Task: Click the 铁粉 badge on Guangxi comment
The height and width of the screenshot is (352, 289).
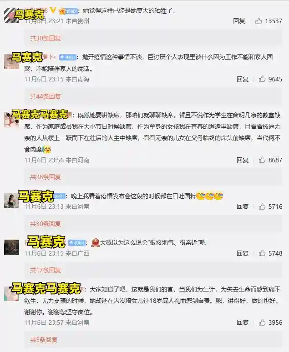Action: click(x=76, y=243)
